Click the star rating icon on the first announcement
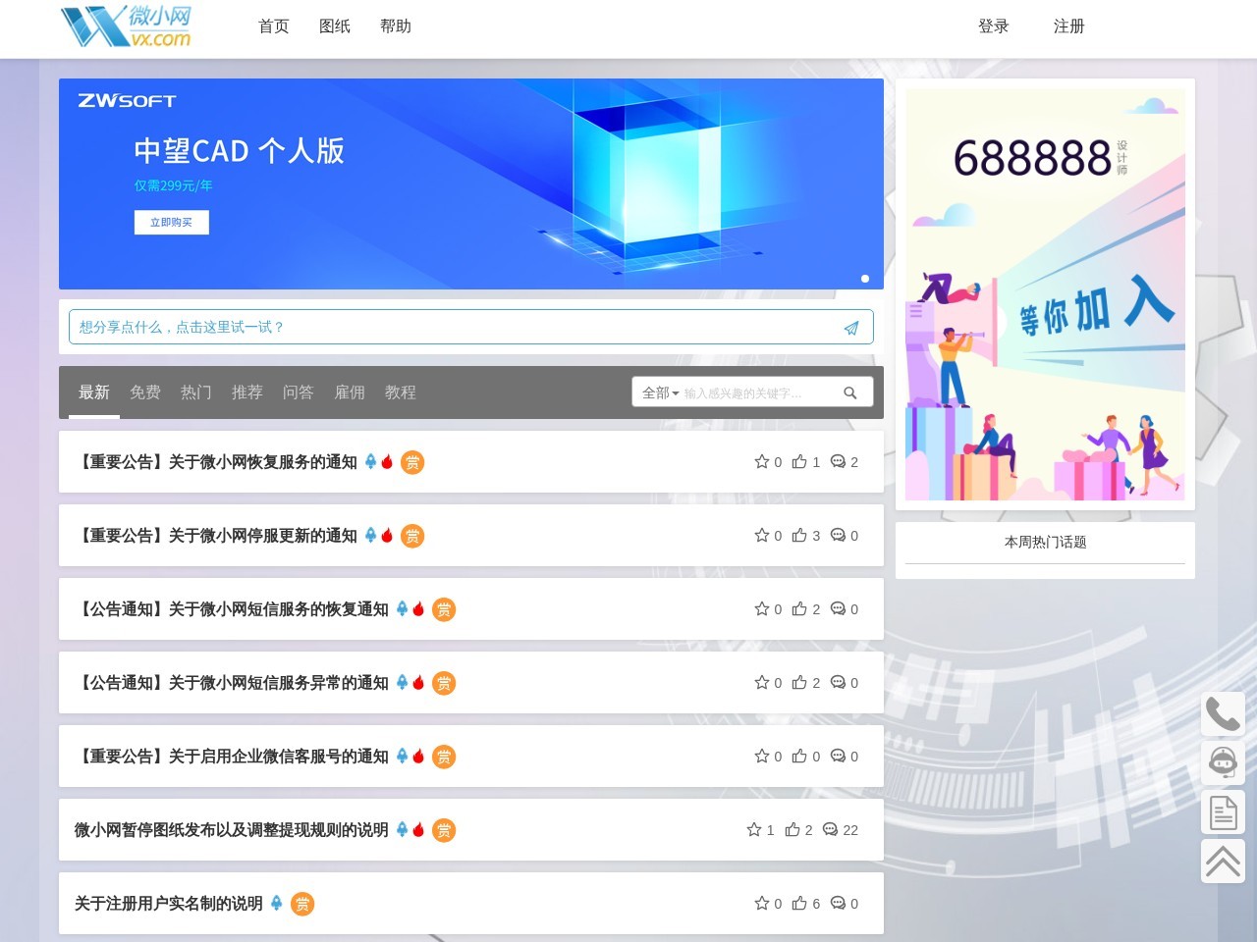The width and height of the screenshot is (1257, 942). pyautogui.click(x=762, y=461)
